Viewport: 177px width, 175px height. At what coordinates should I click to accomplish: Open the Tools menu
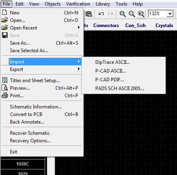pyautogui.click(x=121, y=4)
